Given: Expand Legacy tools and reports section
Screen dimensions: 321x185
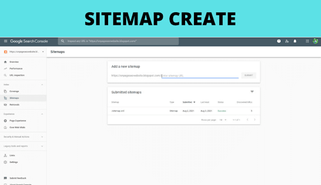Looking at the screenshot, I should [x=42, y=146].
